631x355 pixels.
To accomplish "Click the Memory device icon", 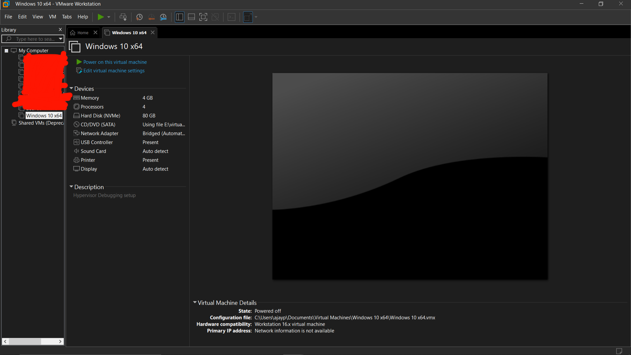I will click(x=77, y=98).
